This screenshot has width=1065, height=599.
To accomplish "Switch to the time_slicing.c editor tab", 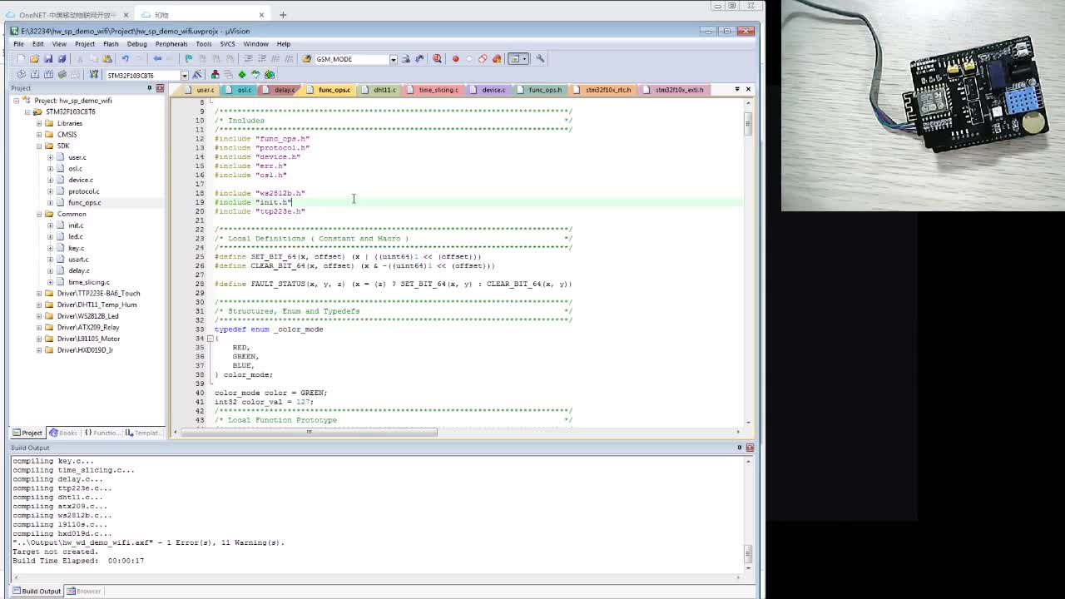I will 433,90.
